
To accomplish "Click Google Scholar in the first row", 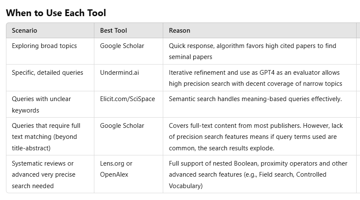I will pyautogui.click(x=122, y=46).
